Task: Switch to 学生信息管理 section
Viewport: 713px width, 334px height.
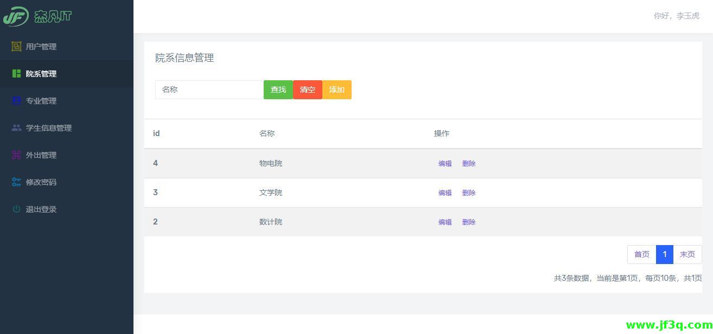Action: click(x=49, y=128)
